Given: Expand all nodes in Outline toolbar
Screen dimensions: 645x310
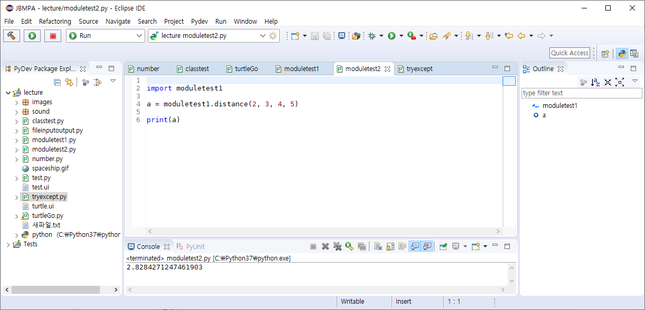Looking at the screenshot, I should coord(620,82).
